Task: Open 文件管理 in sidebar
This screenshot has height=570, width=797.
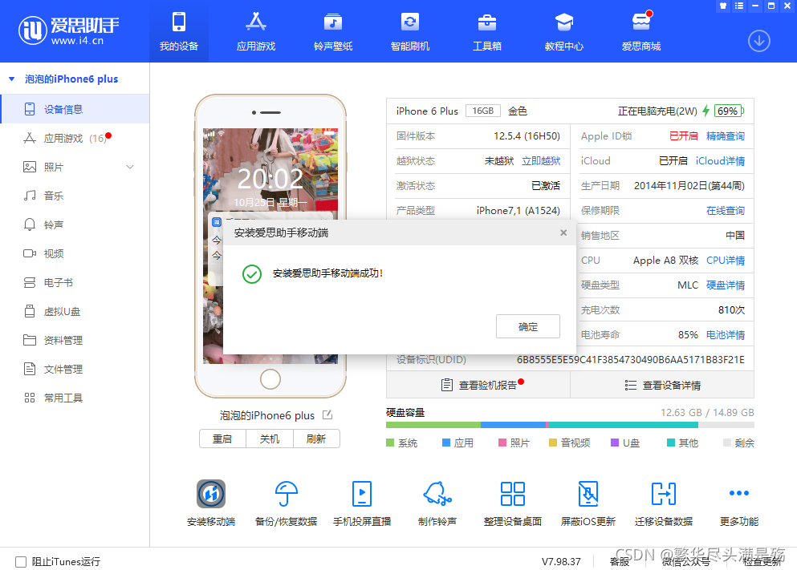Action: click(75, 369)
